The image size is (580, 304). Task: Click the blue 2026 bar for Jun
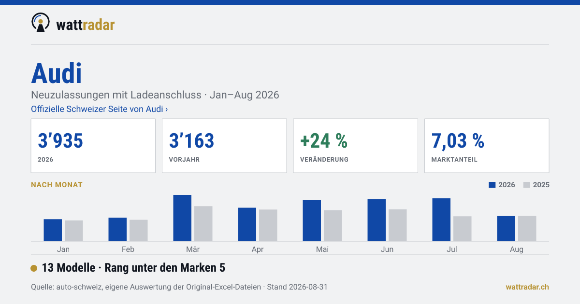pos(377,220)
